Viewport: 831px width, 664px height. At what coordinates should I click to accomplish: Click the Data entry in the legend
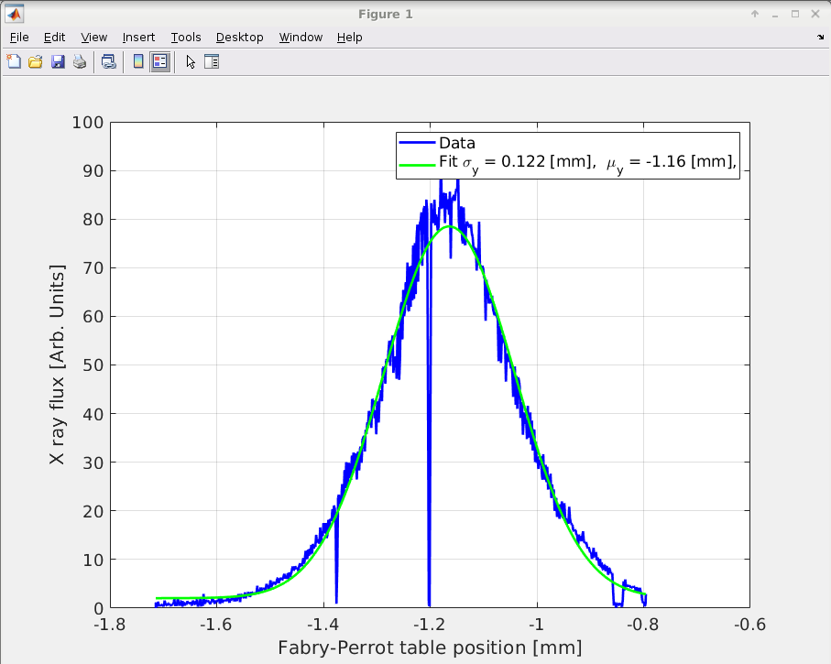pyautogui.click(x=456, y=143)
